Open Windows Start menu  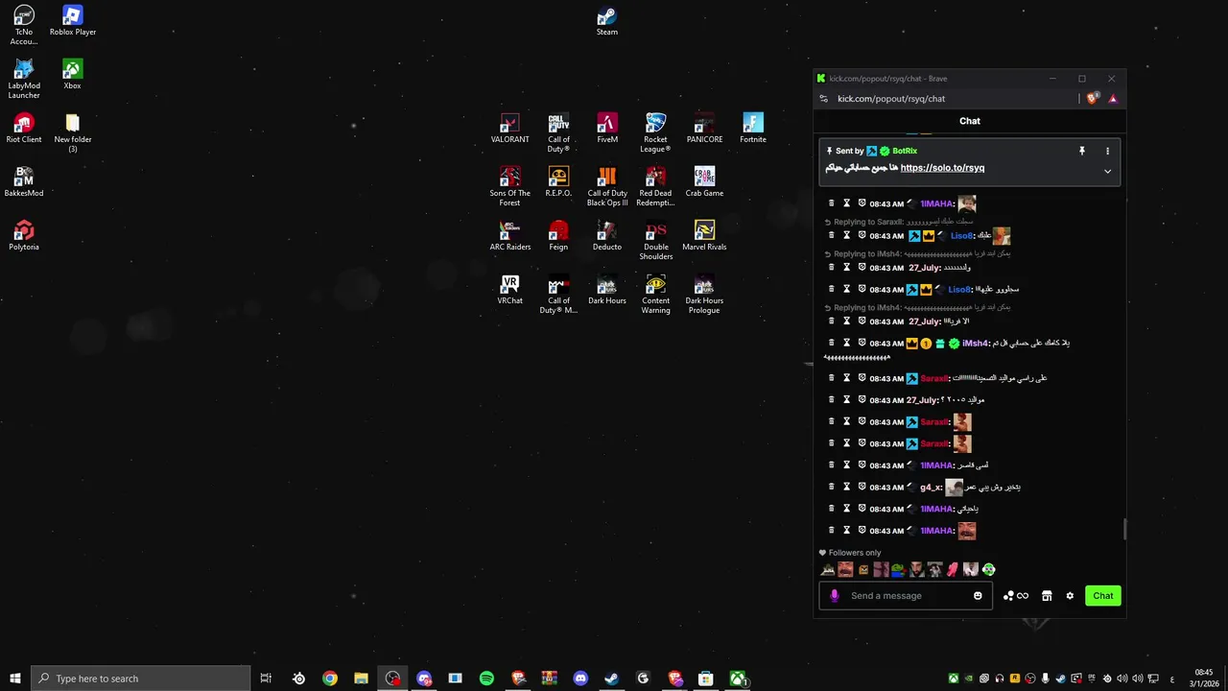tap(15, 679)
